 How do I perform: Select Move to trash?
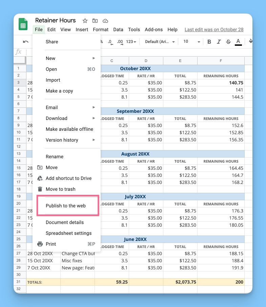[x=66, y=189]
